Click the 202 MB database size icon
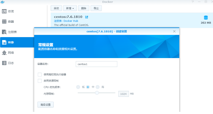213x114 pixels. tap(206, 18)
